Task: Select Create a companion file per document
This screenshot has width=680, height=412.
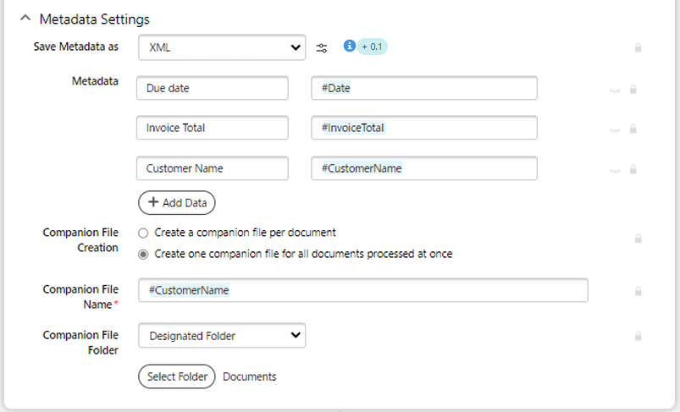Action: pyautogui.click(x=143, y=233)
